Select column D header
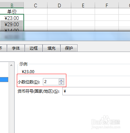 pyautogui.click(x=59, y=5)
